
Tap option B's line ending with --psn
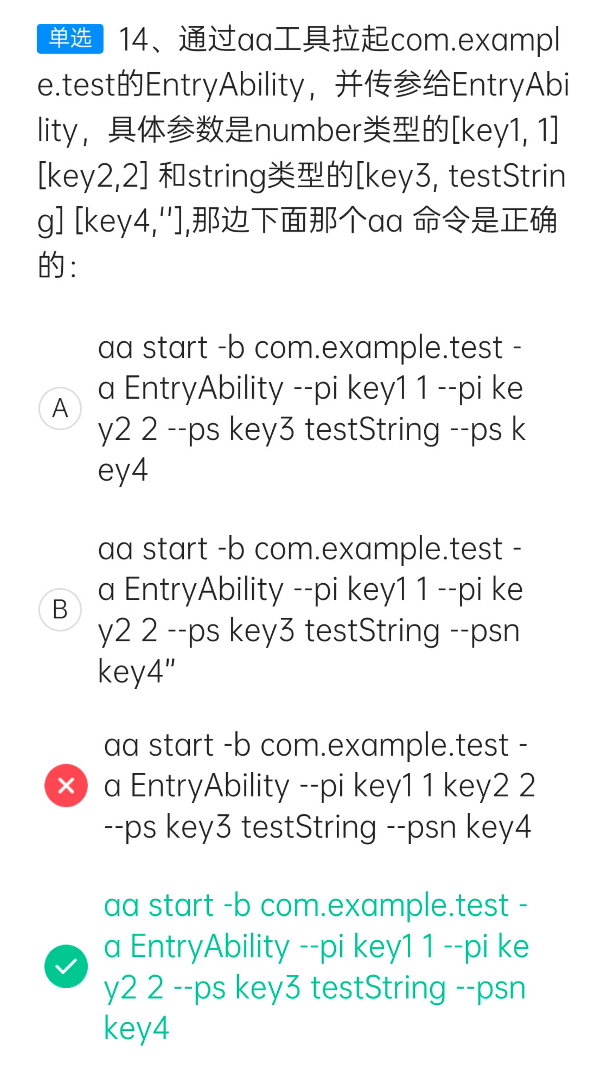click(x=309, y=631)
